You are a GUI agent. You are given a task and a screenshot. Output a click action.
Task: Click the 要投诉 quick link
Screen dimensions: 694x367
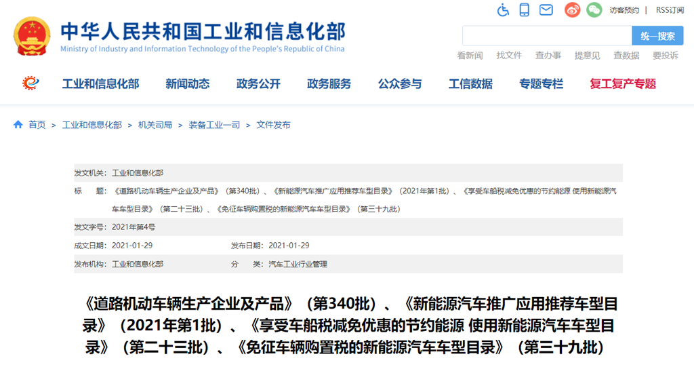(666, 56)
